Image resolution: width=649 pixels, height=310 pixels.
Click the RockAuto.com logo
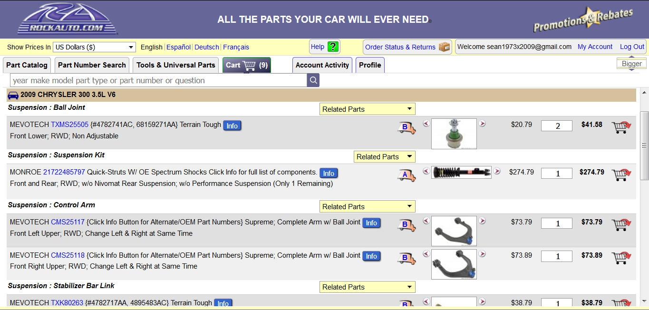click(x=67, y=19)
